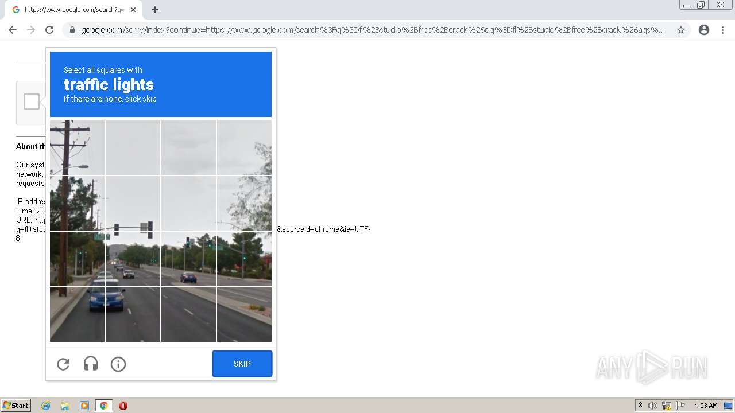The width and height of the screenshot is (735, 413).
Task: Select tile with trees and pole left
Action: 77,203
